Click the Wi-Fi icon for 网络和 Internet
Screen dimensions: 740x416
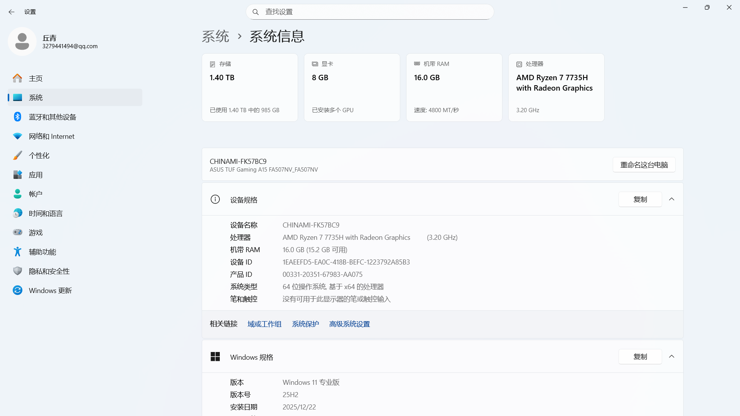click(17, 136)
